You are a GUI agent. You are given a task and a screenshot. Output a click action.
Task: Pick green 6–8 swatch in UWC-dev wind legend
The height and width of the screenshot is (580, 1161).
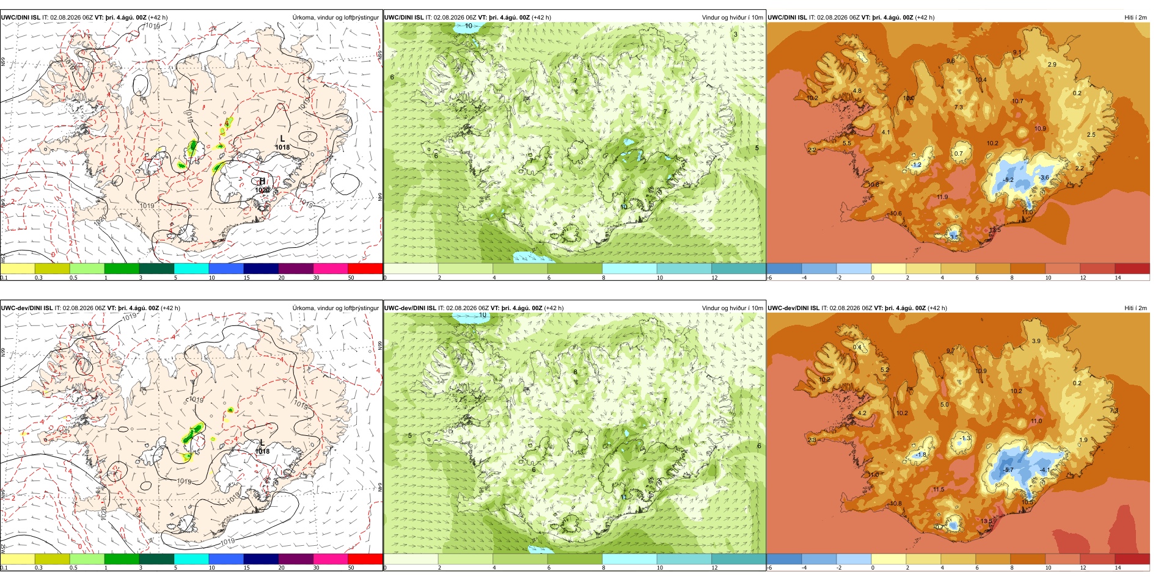point(575,559)
